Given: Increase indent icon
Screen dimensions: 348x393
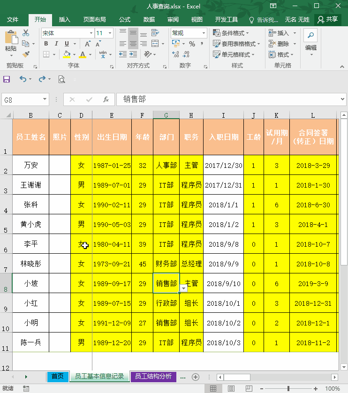Looking at the screenshot, I should click(x=133, y=54).
